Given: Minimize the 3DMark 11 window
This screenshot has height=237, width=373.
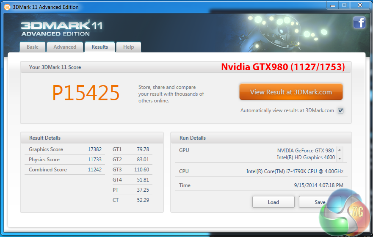Looking at the screenshot, I should coord(332,6).
